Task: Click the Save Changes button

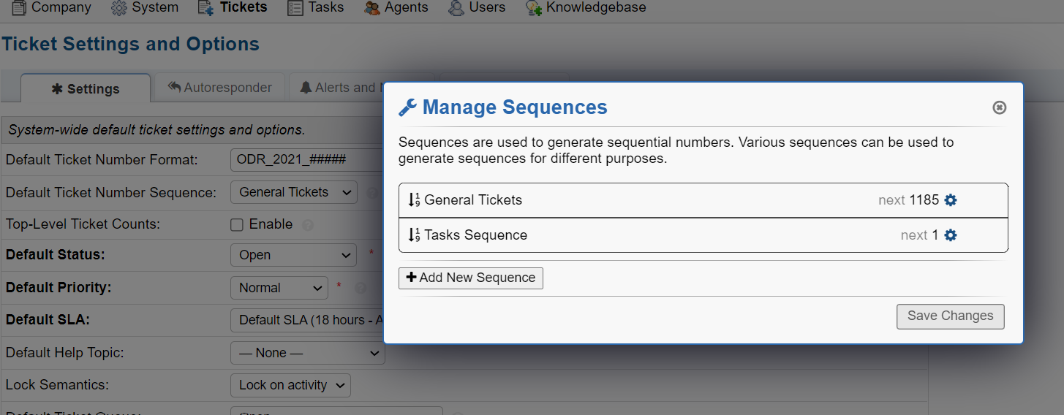Action: tap(950, 316)
